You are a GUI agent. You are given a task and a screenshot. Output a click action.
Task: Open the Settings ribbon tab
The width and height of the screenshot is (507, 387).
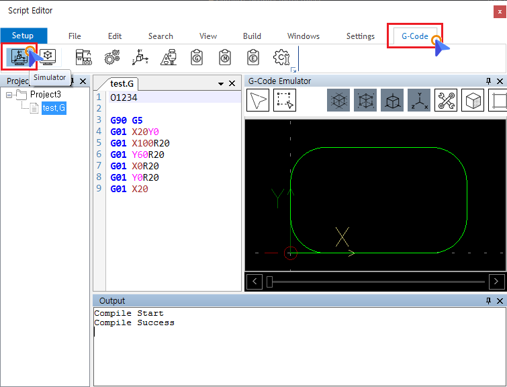coord(361,36)
